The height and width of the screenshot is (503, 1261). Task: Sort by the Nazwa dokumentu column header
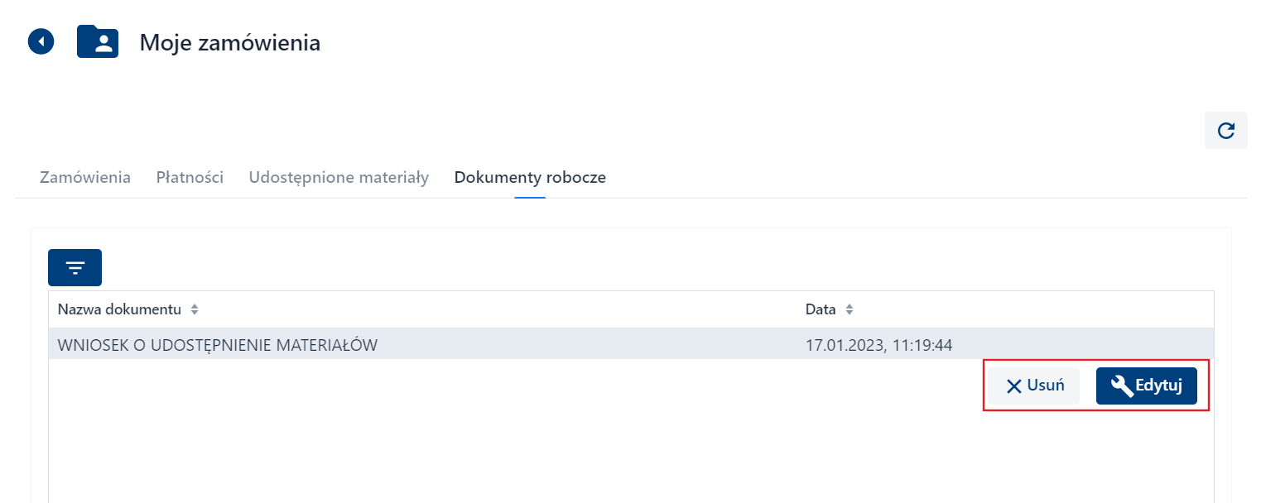(119, 309)
